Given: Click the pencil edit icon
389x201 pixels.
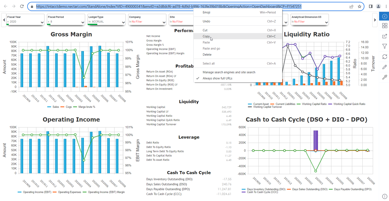Looking at the screenshot, I should click(385, 67).
